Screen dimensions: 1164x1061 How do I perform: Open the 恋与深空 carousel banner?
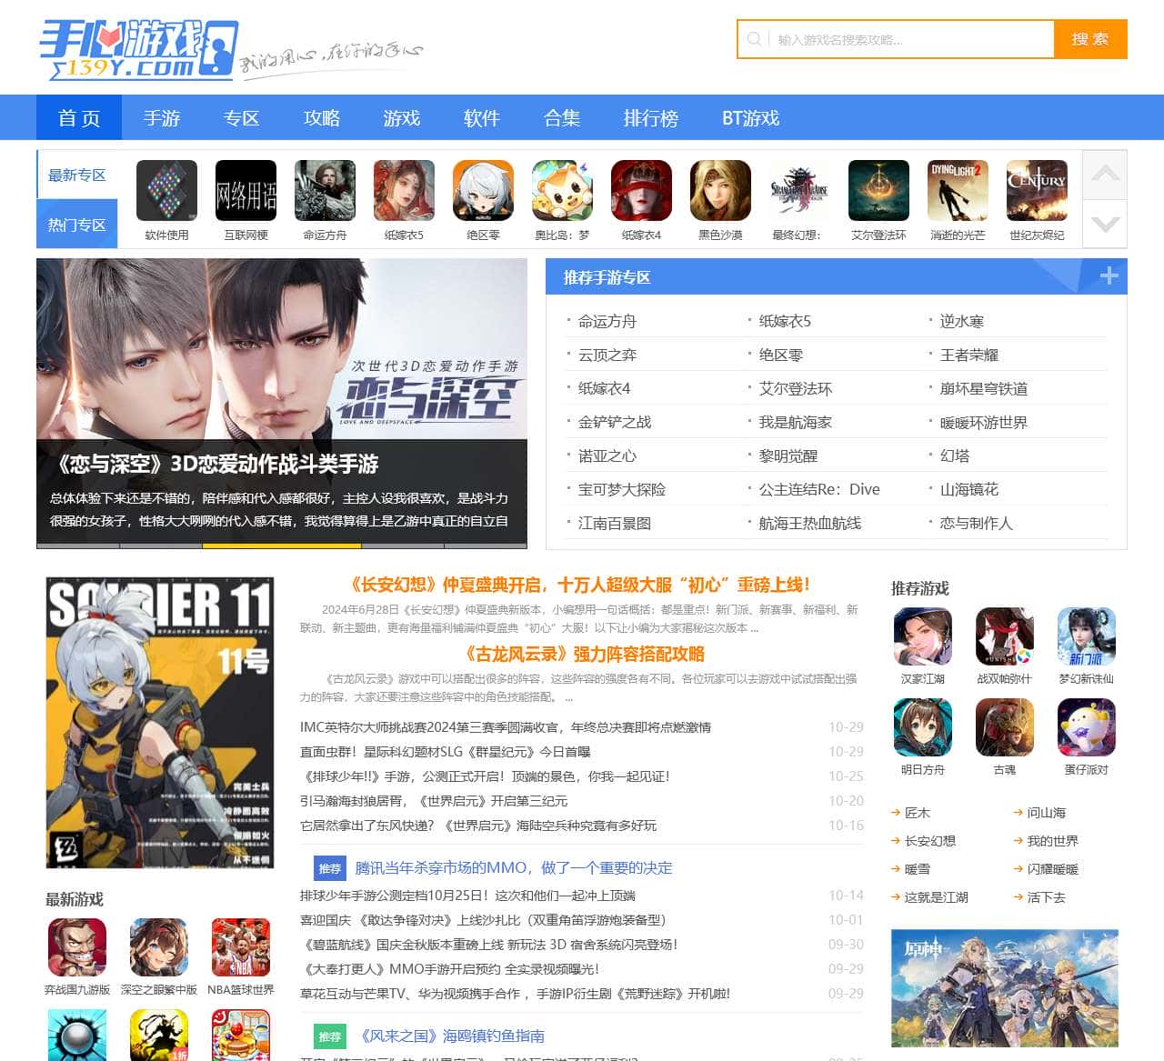click(282, 403)
